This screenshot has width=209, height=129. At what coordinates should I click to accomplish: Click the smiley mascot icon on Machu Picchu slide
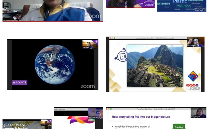120,55
